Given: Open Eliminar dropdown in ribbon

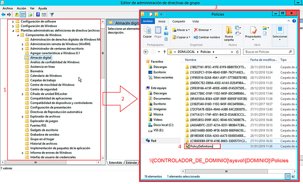Looking at the screenshot, I should 203,30.
